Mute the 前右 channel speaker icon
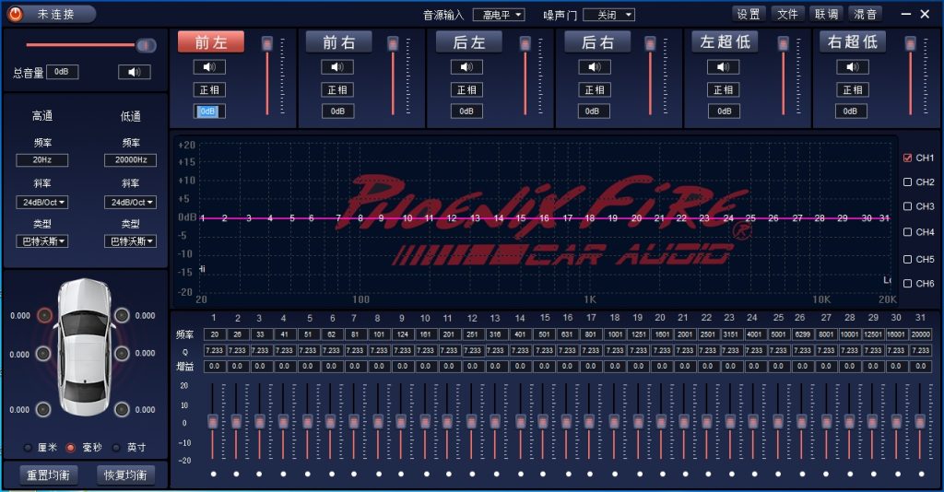944x492 pixels. (337, 66)
